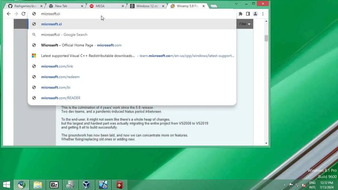This screenshot has height=190, width=338.
Task: Close the Windows 12 tab
Action: pyautogui.click(x=163, y=6)
